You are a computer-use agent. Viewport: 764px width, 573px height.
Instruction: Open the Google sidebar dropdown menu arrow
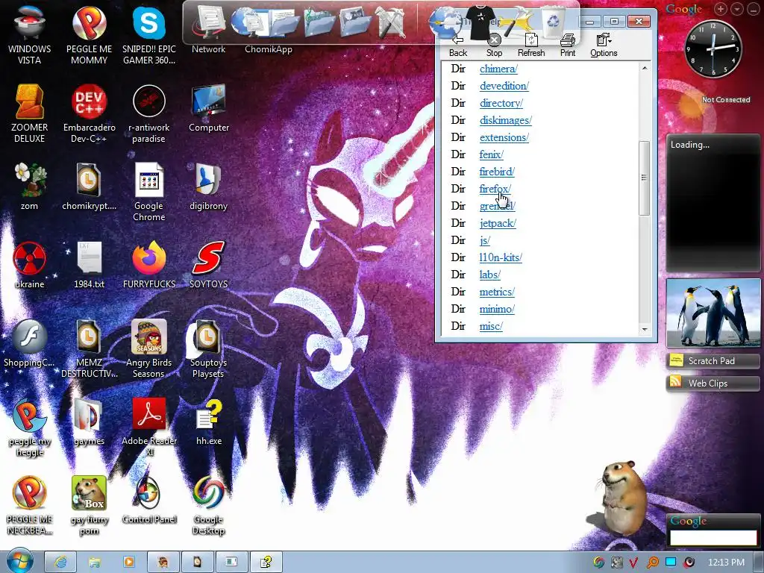pyautogui.click(x=737, y=9)
